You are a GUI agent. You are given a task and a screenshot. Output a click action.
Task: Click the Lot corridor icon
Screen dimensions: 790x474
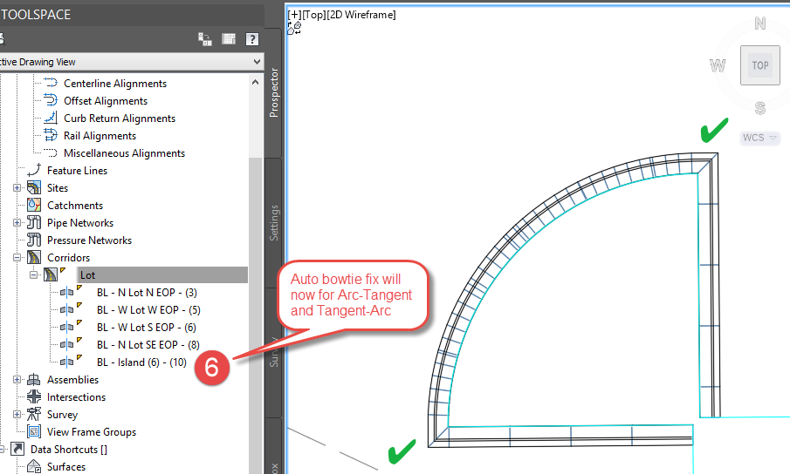(x=51, y=274)
